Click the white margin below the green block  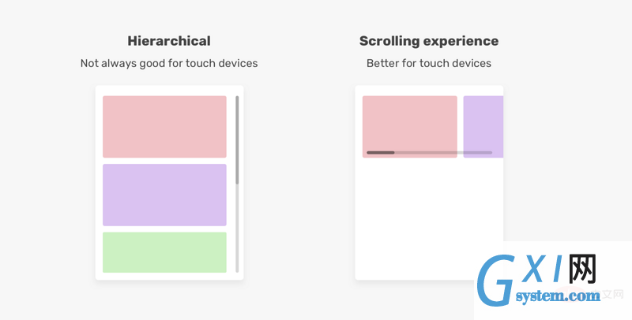(164, 276)
